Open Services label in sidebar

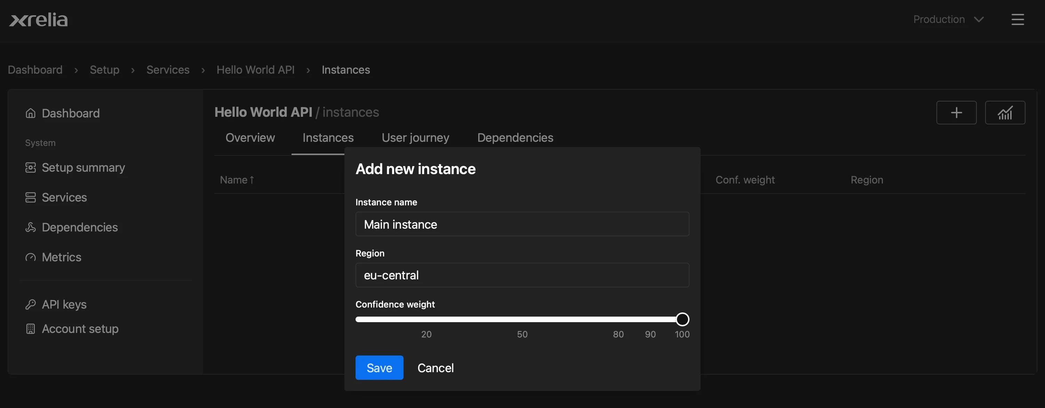pyautogui.click(x=64, y=197)
